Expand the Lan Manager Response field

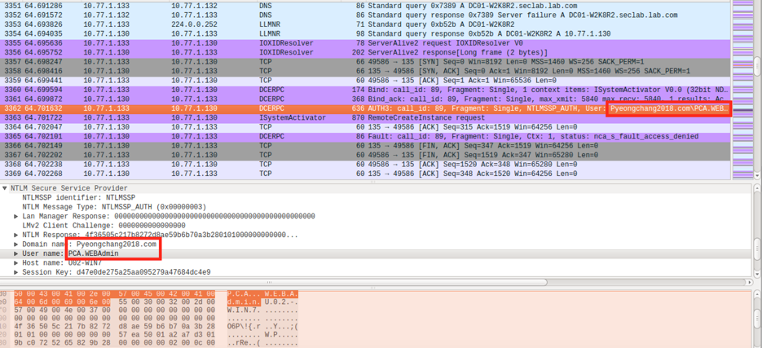click(x=16, y=216)
